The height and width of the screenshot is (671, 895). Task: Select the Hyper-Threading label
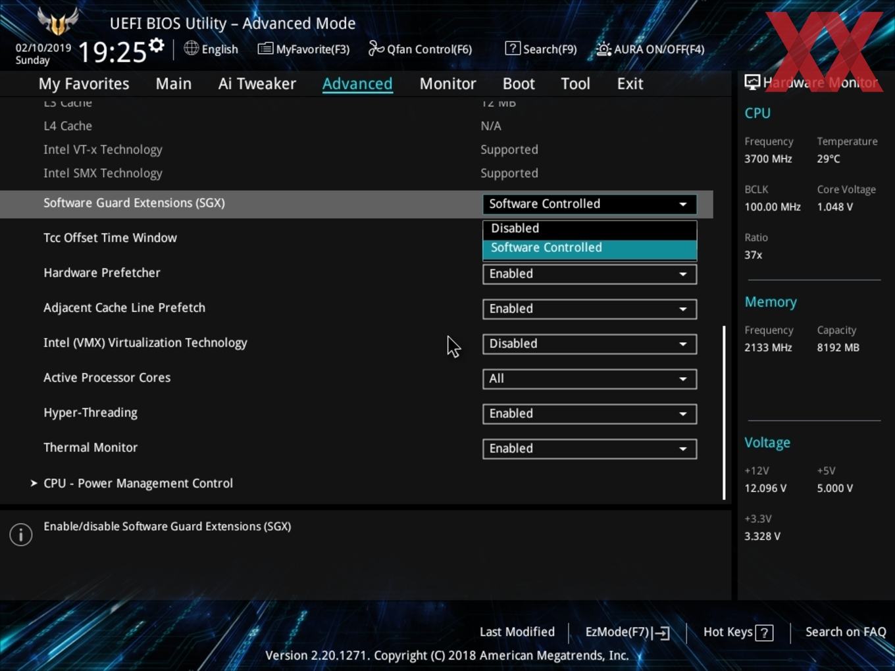[x=90, y=412]
